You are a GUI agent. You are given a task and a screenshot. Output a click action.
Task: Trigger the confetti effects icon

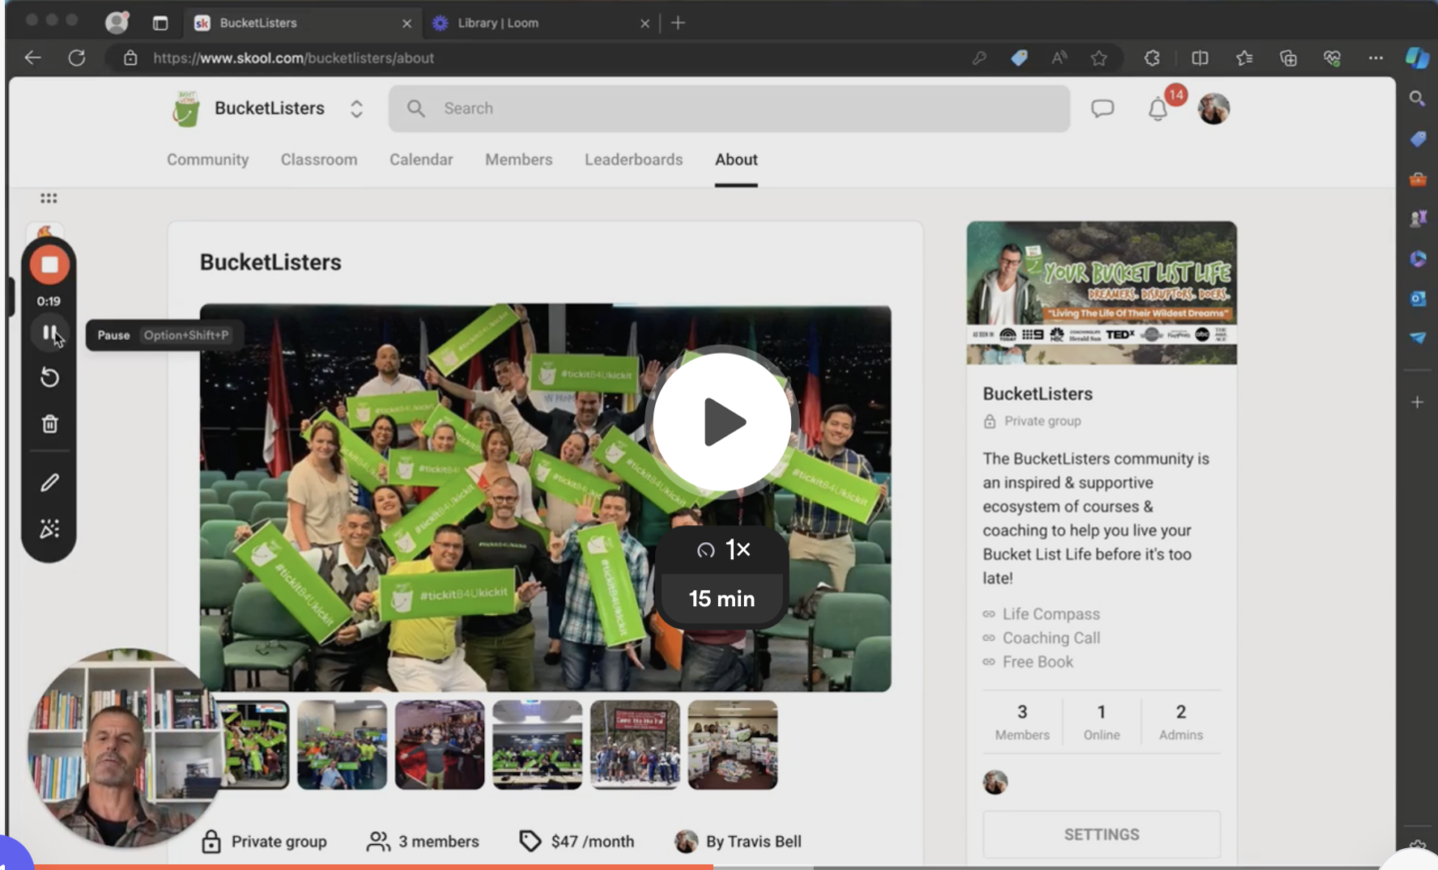49,528
